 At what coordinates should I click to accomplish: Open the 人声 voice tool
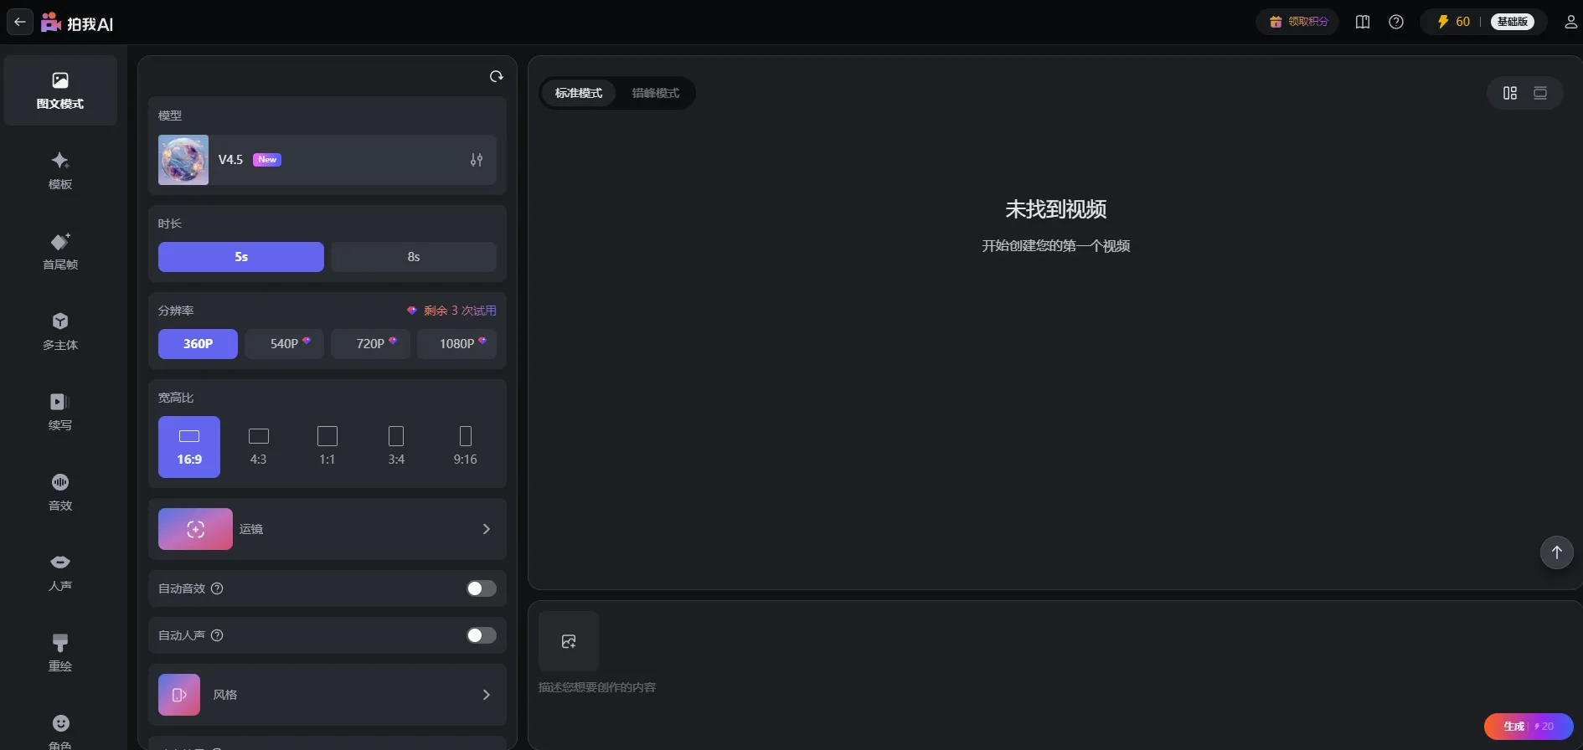(60, 573)
